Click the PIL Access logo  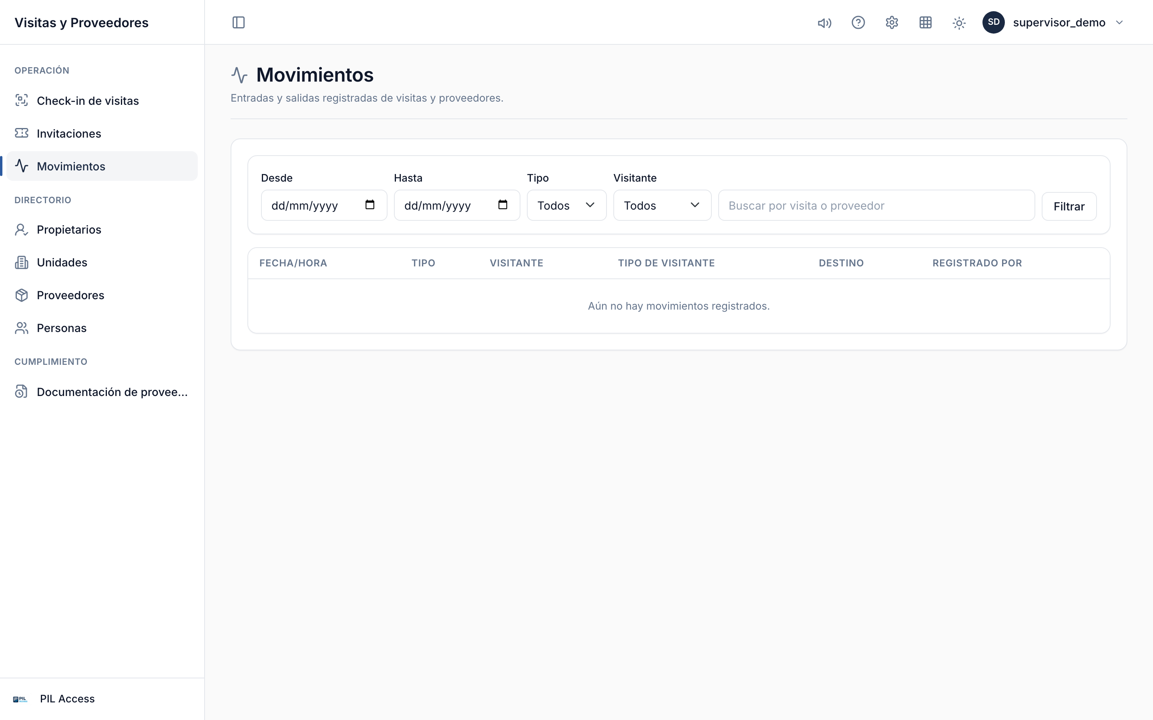(20, 699)
